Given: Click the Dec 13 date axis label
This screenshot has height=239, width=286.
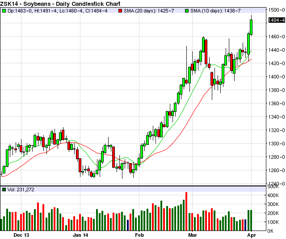Looking at the screenshot, I should (21, 235).
